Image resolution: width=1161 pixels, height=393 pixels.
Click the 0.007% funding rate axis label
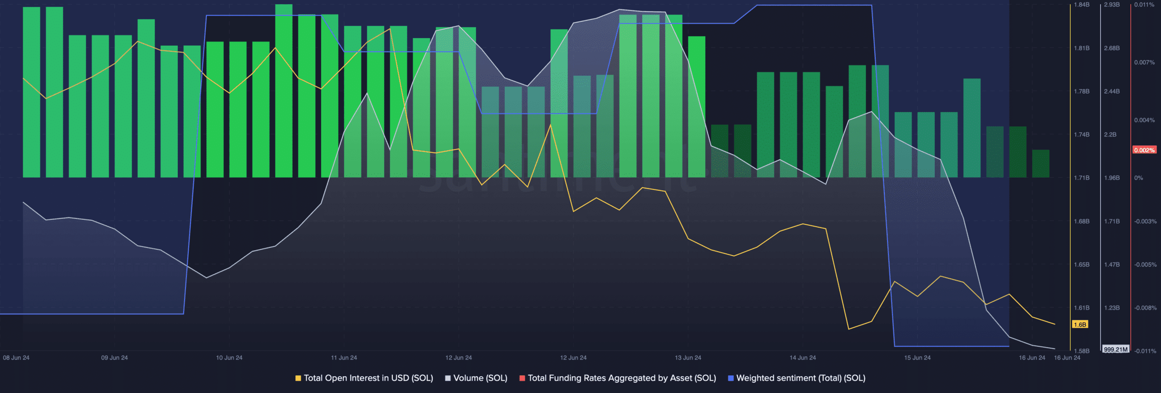1144,63
